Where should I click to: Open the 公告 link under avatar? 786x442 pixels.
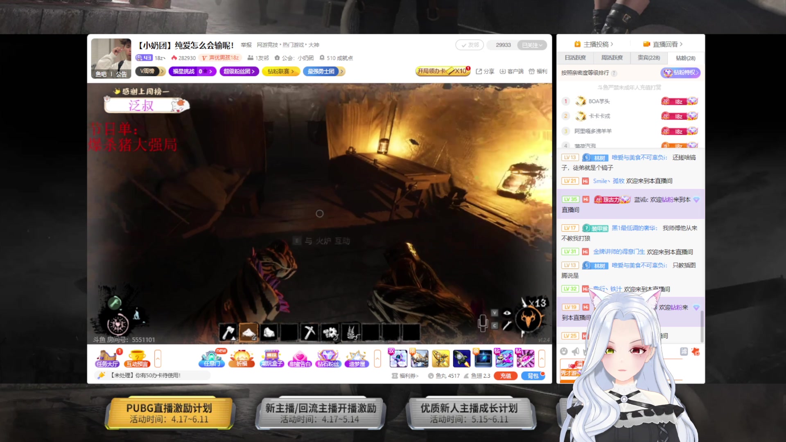121,74
